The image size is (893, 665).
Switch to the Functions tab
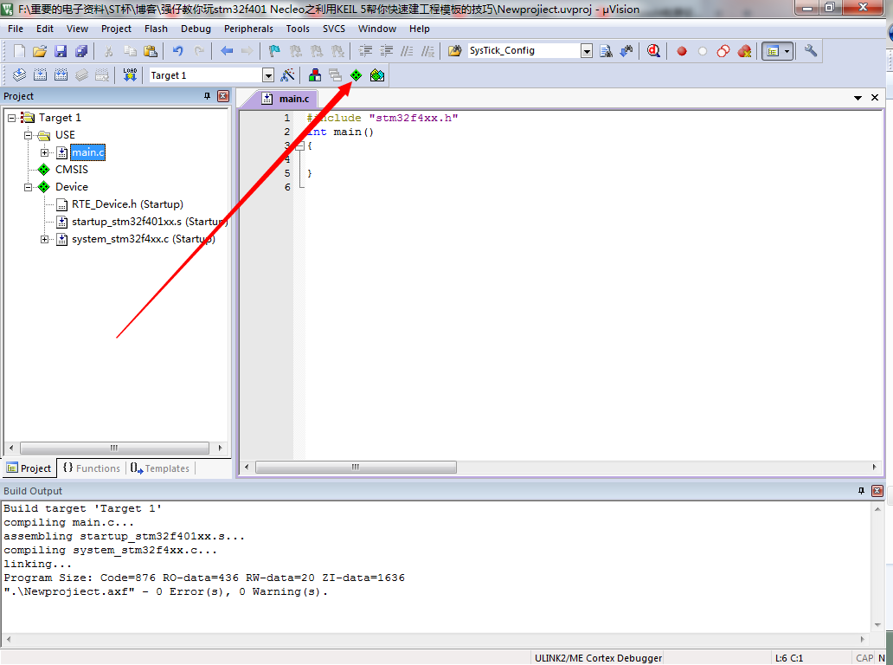click(x=92, y=468)
